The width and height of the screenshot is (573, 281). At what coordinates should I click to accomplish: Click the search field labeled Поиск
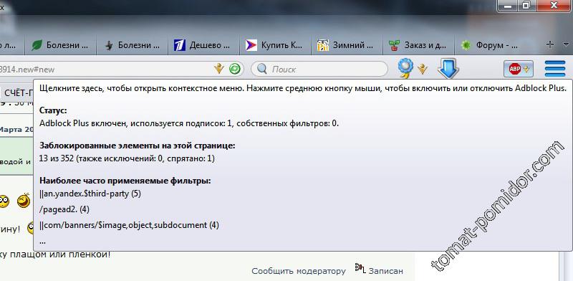(319, 69)
